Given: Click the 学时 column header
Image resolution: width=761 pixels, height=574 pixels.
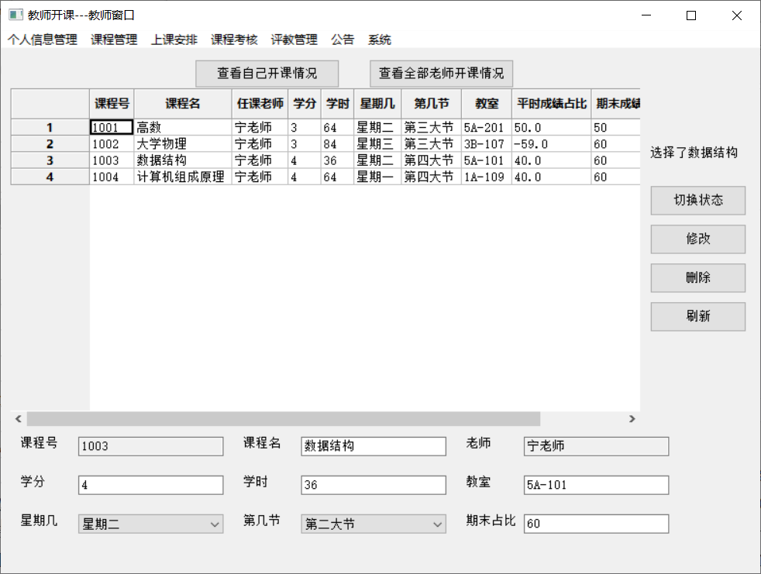Looking at the screenshot, I should pyautogui.click(x=338, y=104).
